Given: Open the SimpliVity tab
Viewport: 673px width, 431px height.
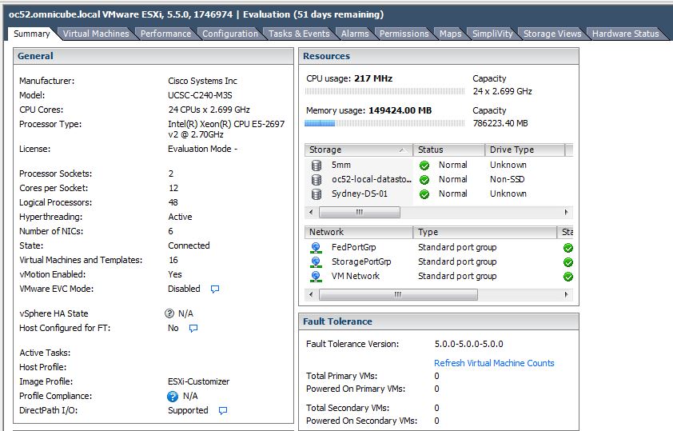Looking at the screenshot, I should tap(492, 34).
